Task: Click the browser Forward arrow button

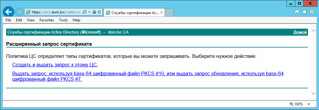Action: pos(19,12)
